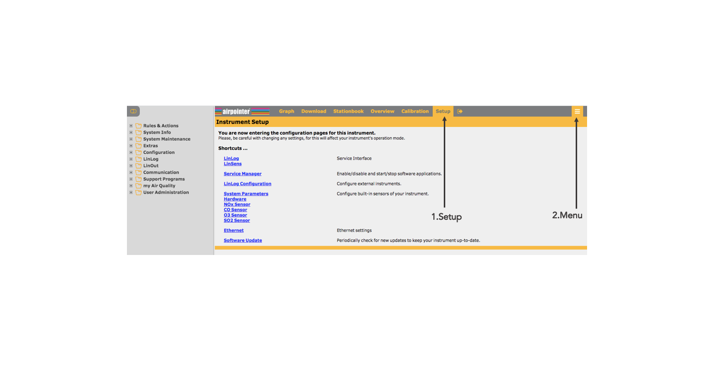The height and width of the screenshot is (379, 714).
Task: Expand the Configuration tree node
Action: [x=131, y=152]
